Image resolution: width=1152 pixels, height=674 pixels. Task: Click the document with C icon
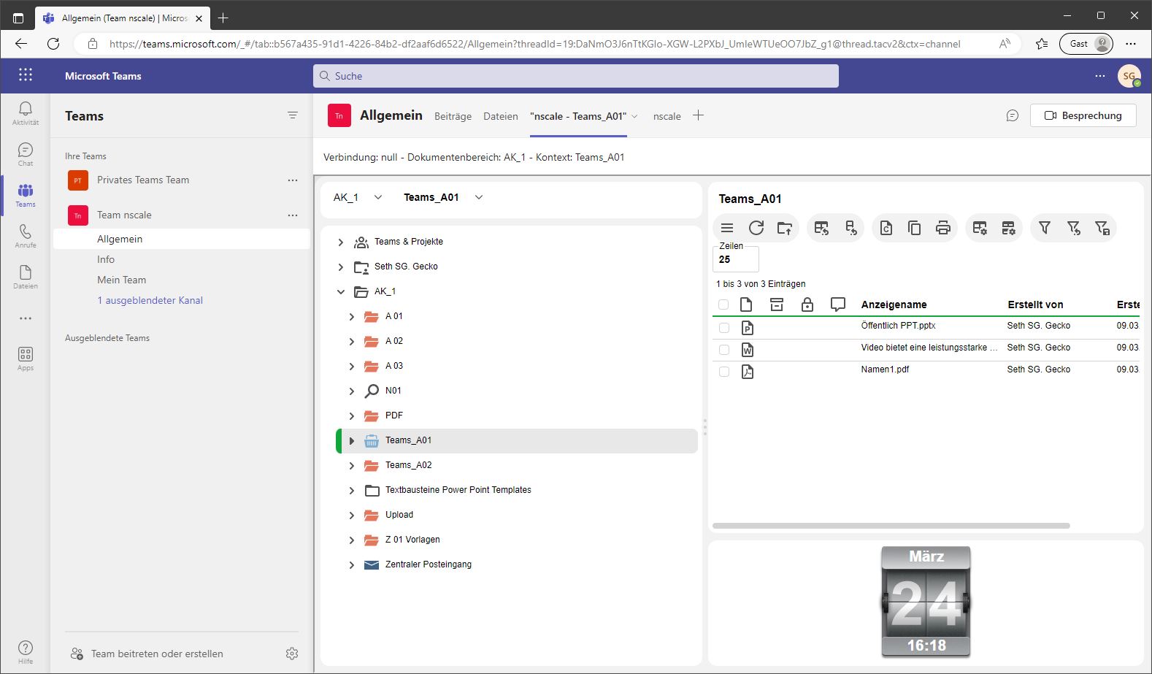click(x=886, y=229)
